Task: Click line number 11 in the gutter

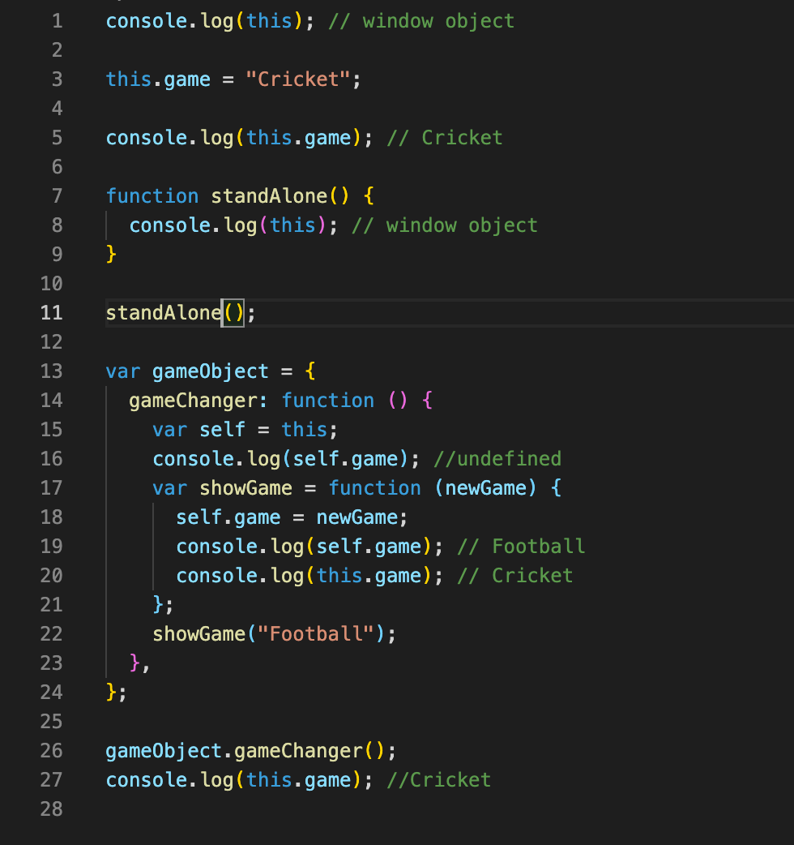Action: click(51, 312)
